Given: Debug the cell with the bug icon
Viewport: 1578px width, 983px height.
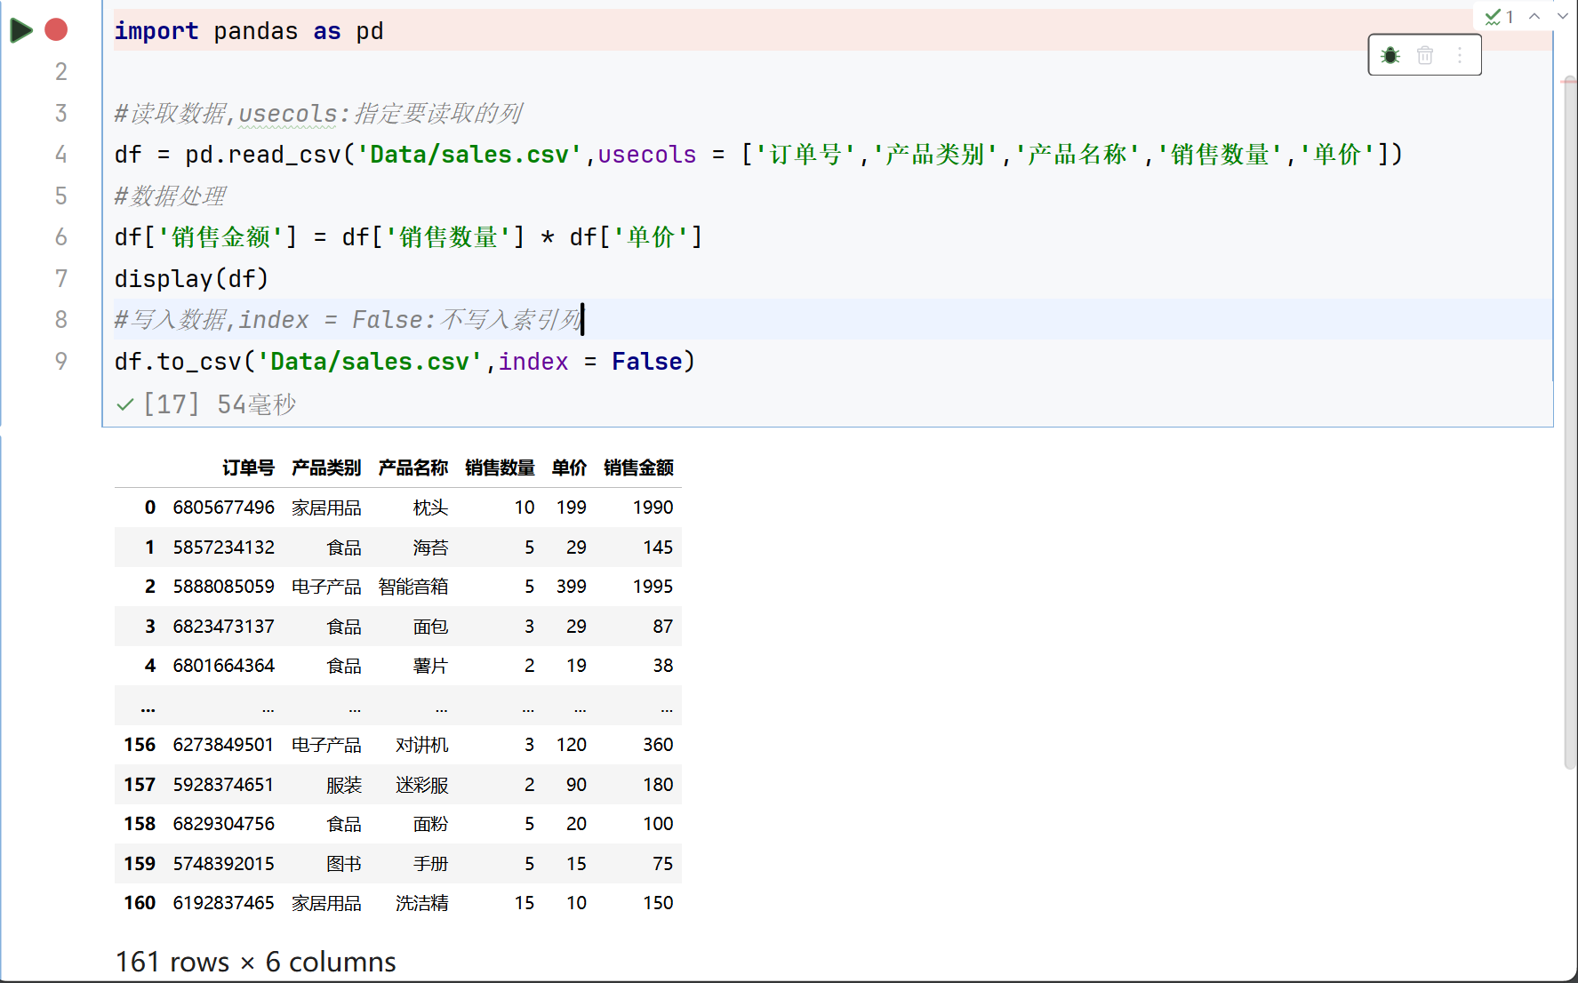Looking at the screenshot, I should coord(1390,55).
